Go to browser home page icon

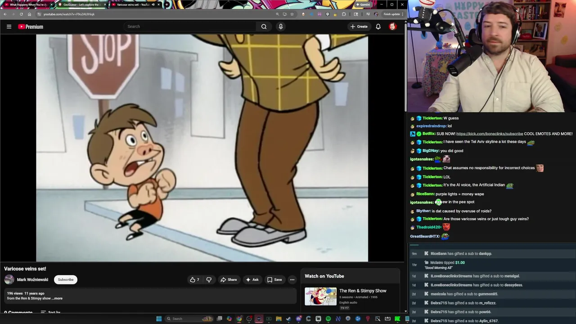pos(29,14)
